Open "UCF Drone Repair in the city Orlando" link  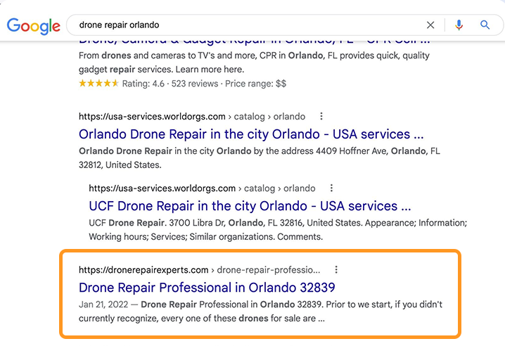(250, 206)
